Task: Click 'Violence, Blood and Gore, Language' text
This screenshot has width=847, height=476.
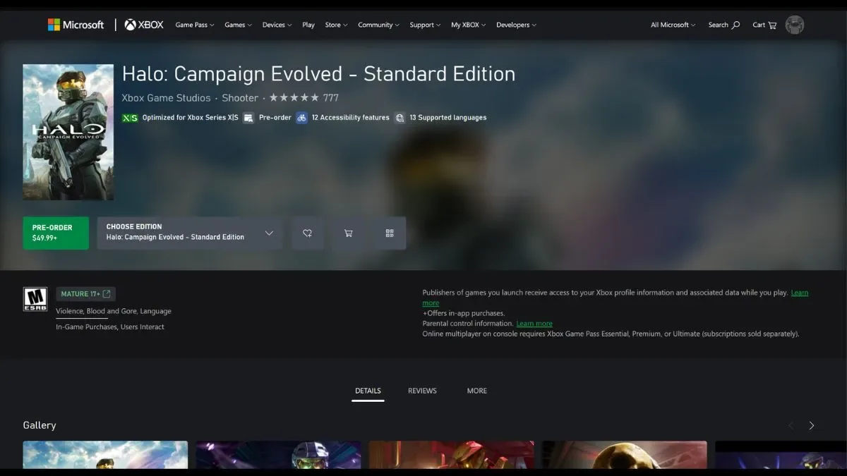Action: click(x=114, y=311)
